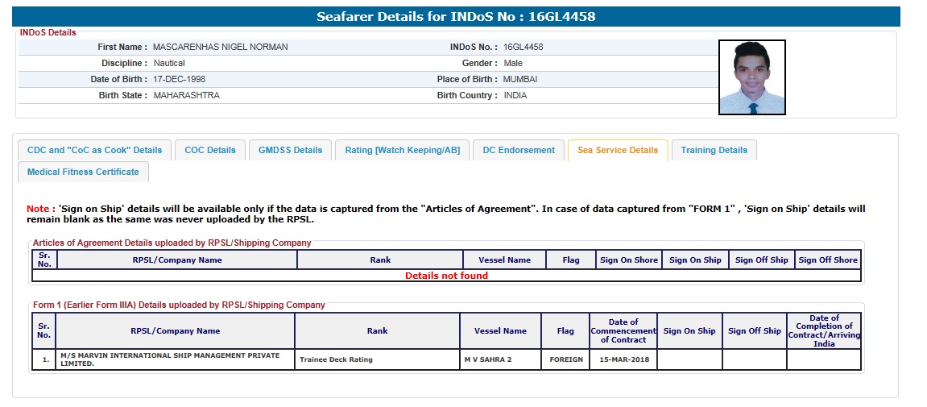
Task: Open the GMDSS Details tab
Action: [x=290, y=150]
